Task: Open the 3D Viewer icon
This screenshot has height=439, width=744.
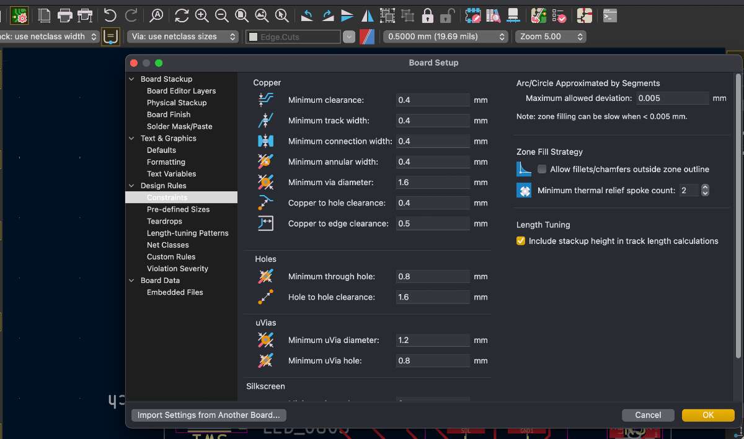Action: click(x=513, y=15)
